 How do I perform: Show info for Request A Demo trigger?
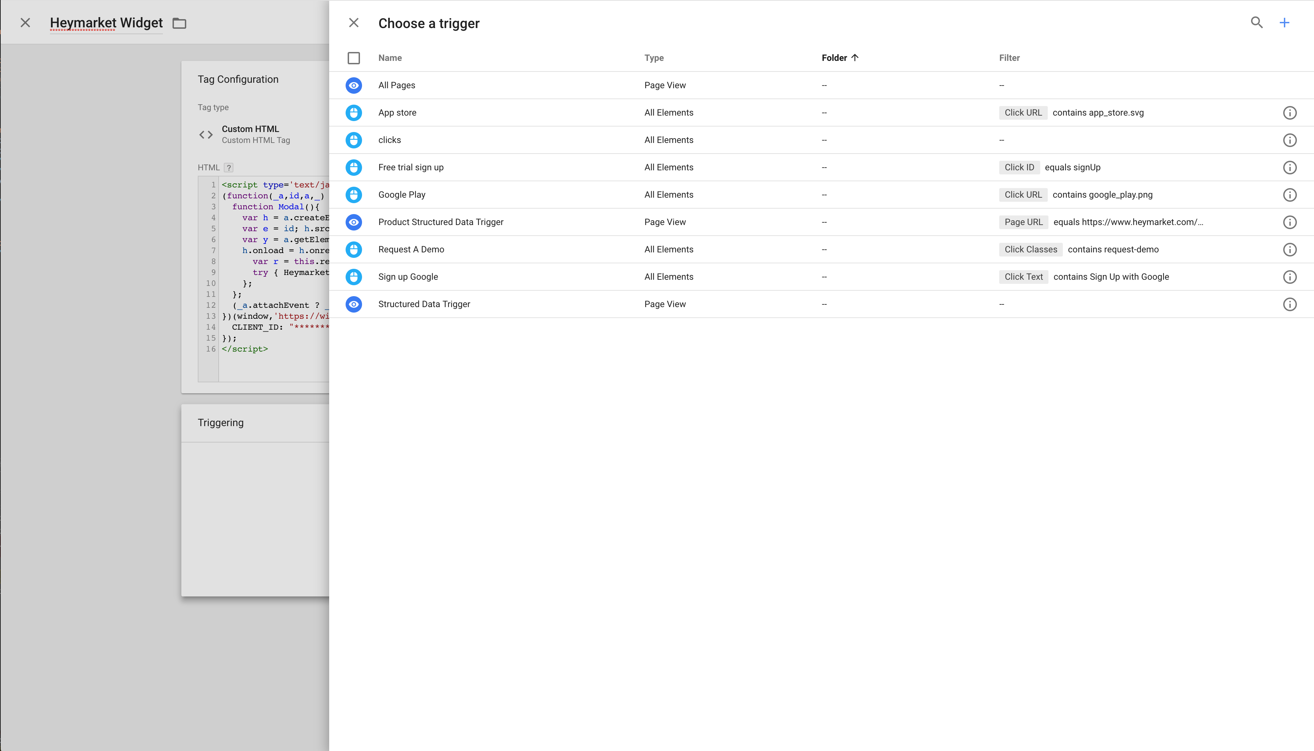[1290, 249]
